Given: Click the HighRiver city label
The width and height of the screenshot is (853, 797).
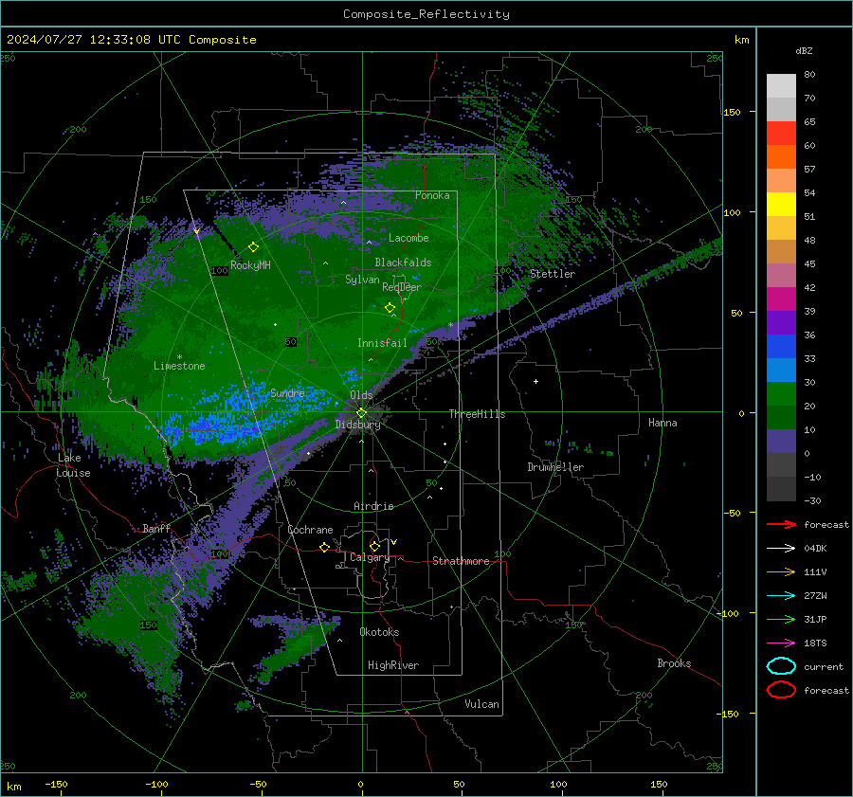Looking at the screenshot, I should click(x=393, y=665).
